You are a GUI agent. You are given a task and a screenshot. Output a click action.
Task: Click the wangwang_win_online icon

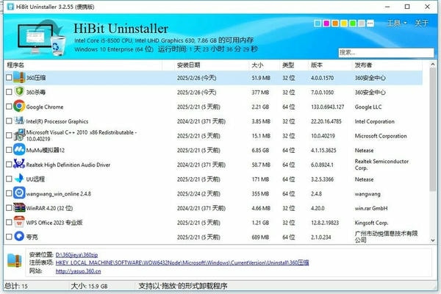tap(19, 193)
